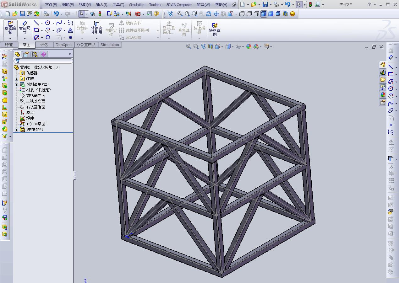
Task: Save the document from standard toolbar
Action: 22,14
